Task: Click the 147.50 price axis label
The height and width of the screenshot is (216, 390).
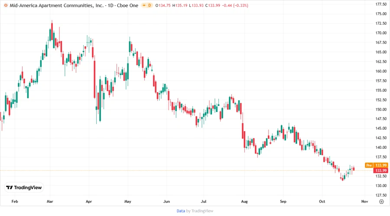Action: coord(381,119)
